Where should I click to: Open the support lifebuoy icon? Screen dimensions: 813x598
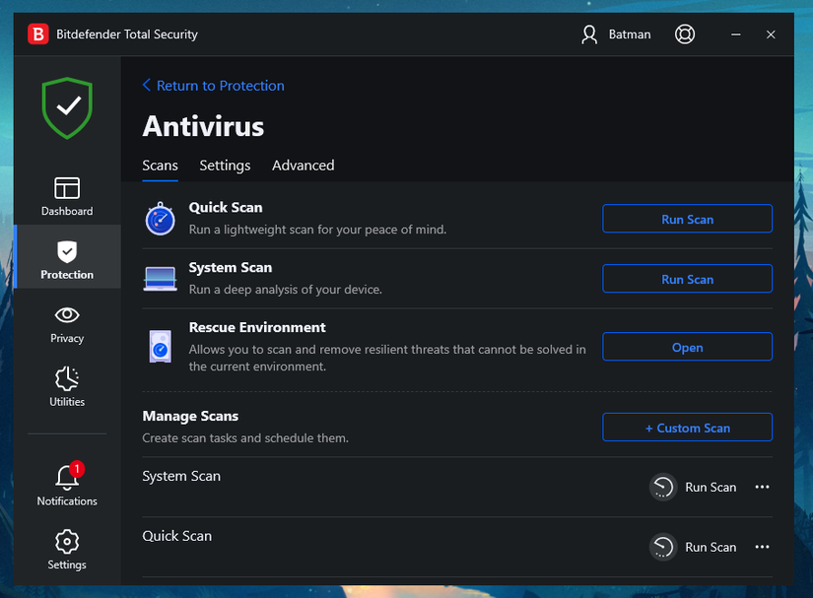coord(685,34)
